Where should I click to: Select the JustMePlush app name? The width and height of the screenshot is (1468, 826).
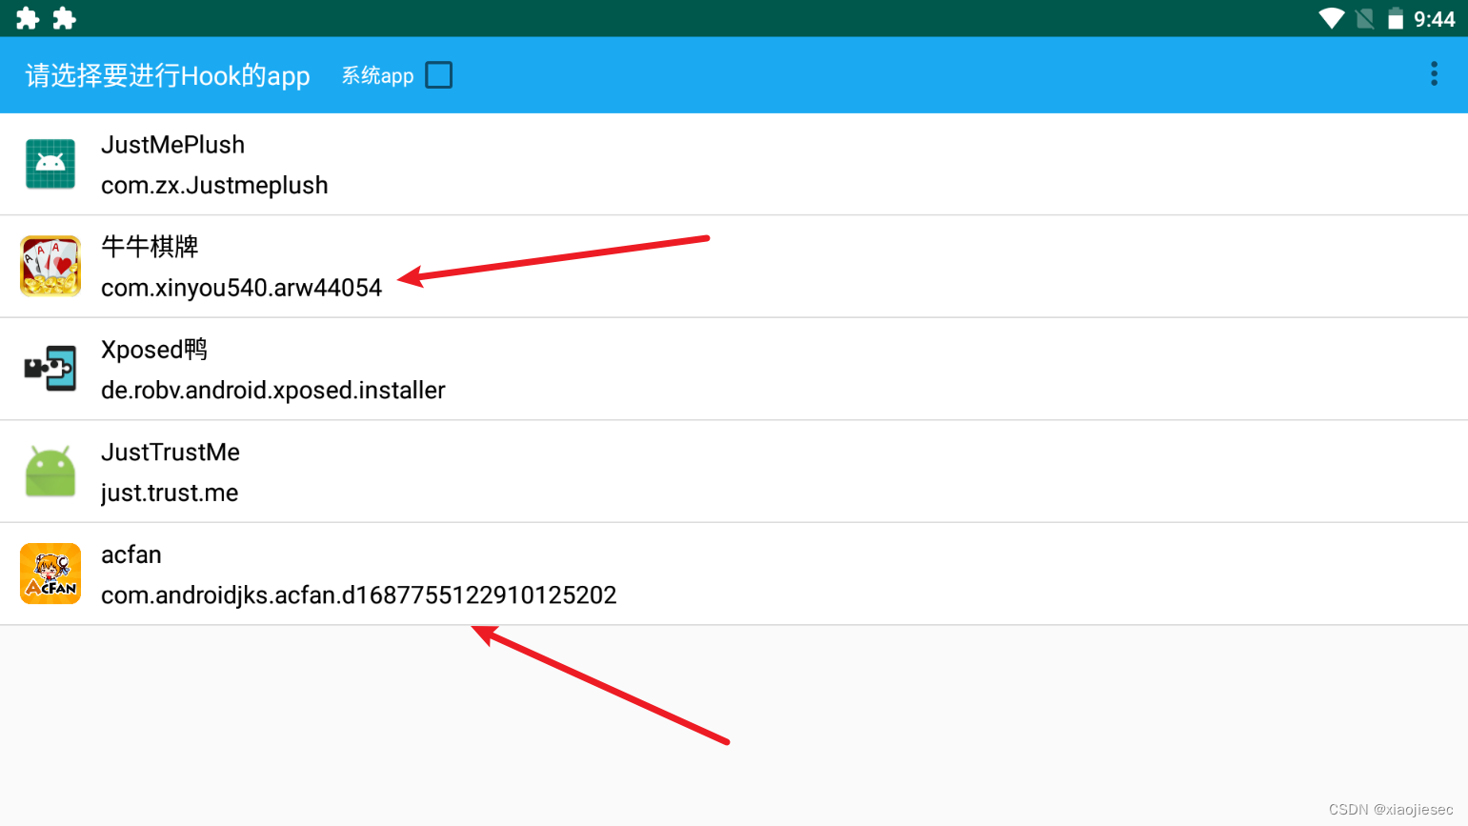pos(172,145)
